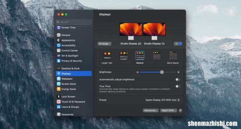The image size is (241, 129).
Task: Select the More Space resolution option
Action: [x=173, y=58]
